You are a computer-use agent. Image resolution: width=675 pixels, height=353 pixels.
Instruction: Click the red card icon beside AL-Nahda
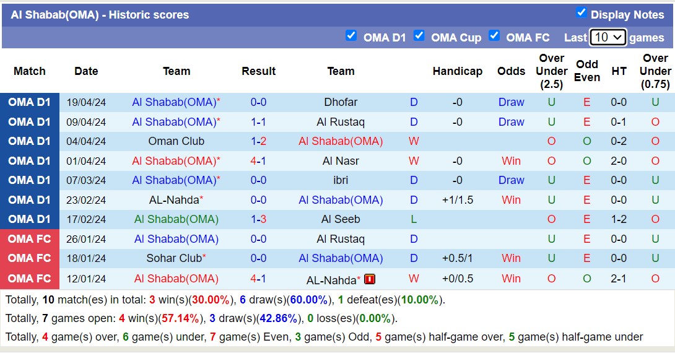coord(370,279)
